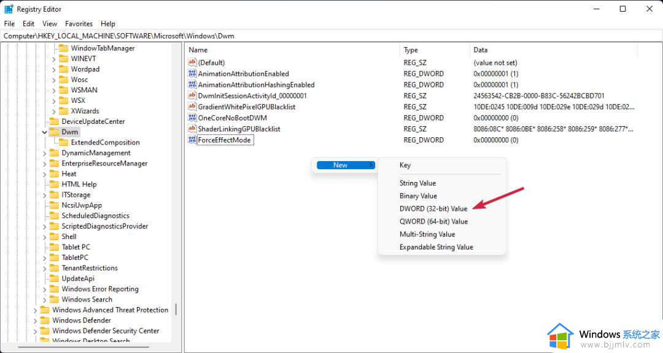
Task: Click the UpdateApi folder icon
Action: pyautogui.click(x=54, y=278)
